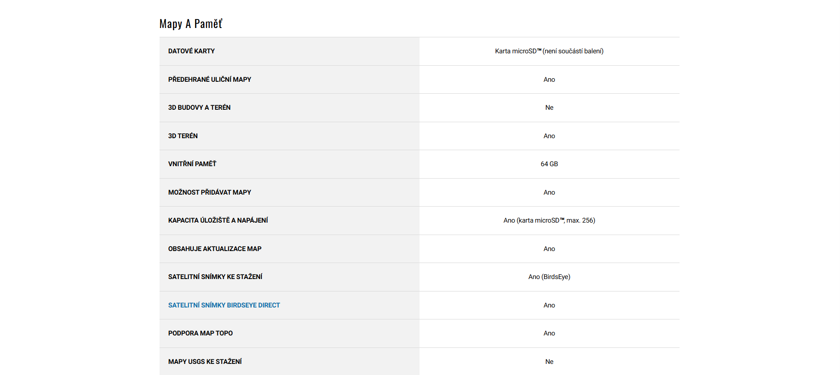Open the Satelitní snímky BirdsEye Direct link
Screen dimensions: 840x375
(x=224, y=305)
